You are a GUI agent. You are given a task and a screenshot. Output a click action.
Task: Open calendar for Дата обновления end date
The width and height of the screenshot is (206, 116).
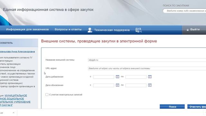[x=150, y=85]
